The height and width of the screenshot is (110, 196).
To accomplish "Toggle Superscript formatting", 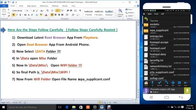I will pyautogui.click(x=32, y=15).
